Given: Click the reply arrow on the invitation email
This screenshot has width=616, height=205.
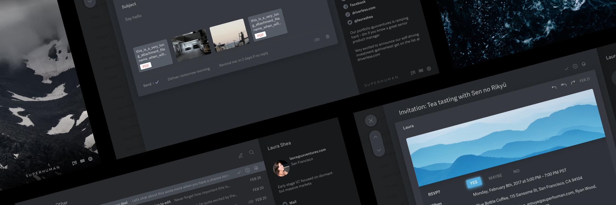Looking at the screenshot, I should point(554,87).
